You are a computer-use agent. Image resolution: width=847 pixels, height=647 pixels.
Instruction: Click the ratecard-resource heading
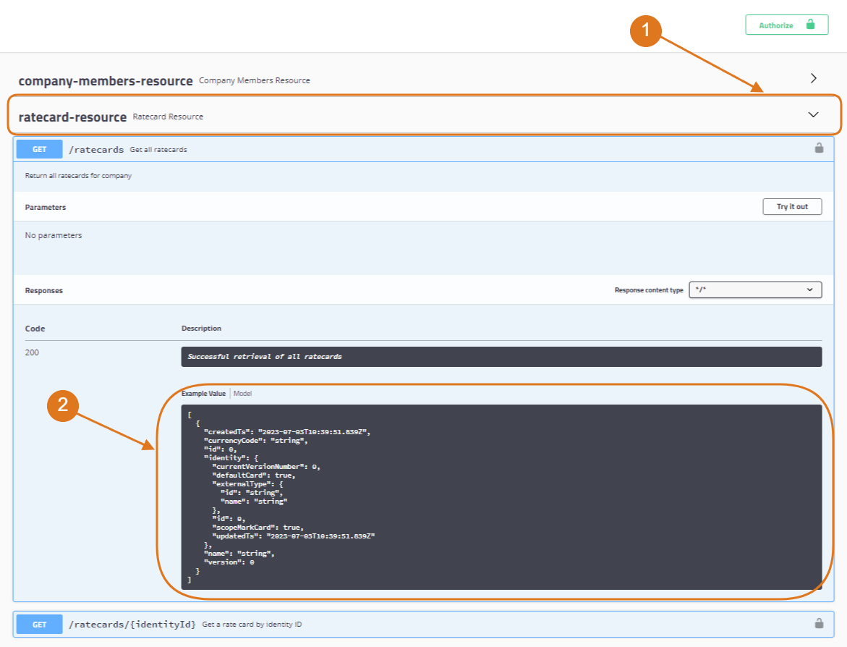point(72,117)
